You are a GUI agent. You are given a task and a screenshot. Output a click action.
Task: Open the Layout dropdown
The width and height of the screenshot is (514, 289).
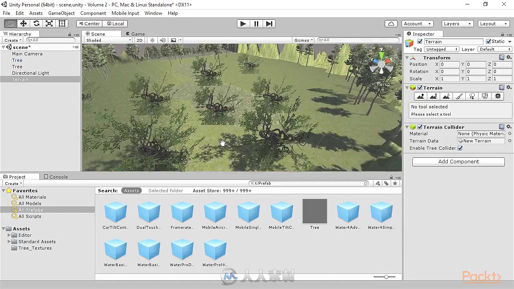493,24
